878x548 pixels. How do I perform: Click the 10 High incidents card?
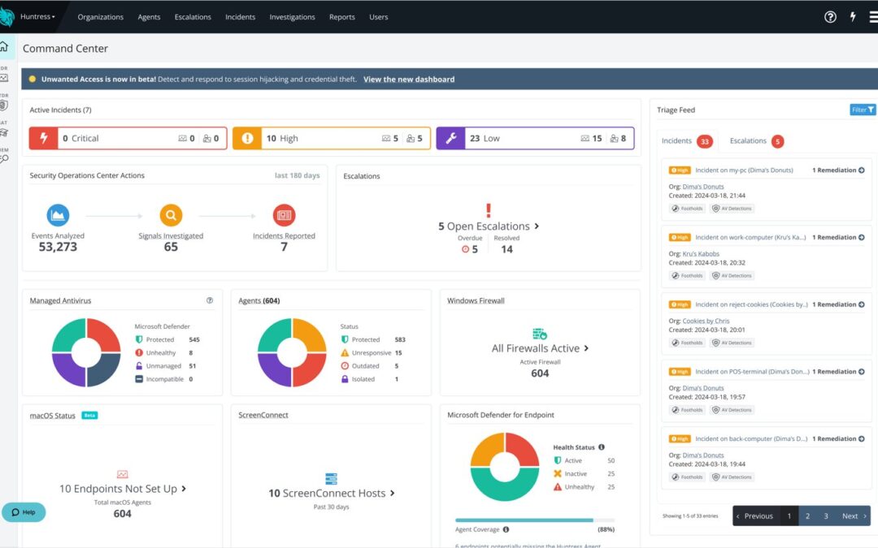pyautogui.click(x=332, y=138)
